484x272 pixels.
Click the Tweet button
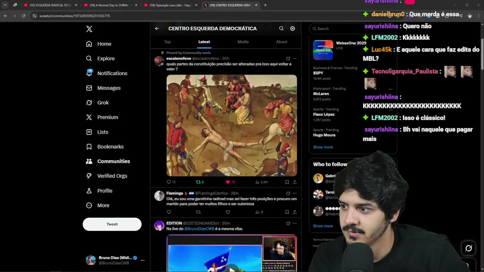112,224
